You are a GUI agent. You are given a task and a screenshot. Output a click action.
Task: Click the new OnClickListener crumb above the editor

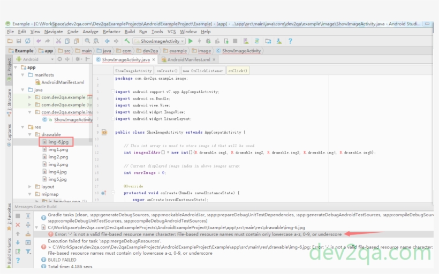(x=203, y=71)
